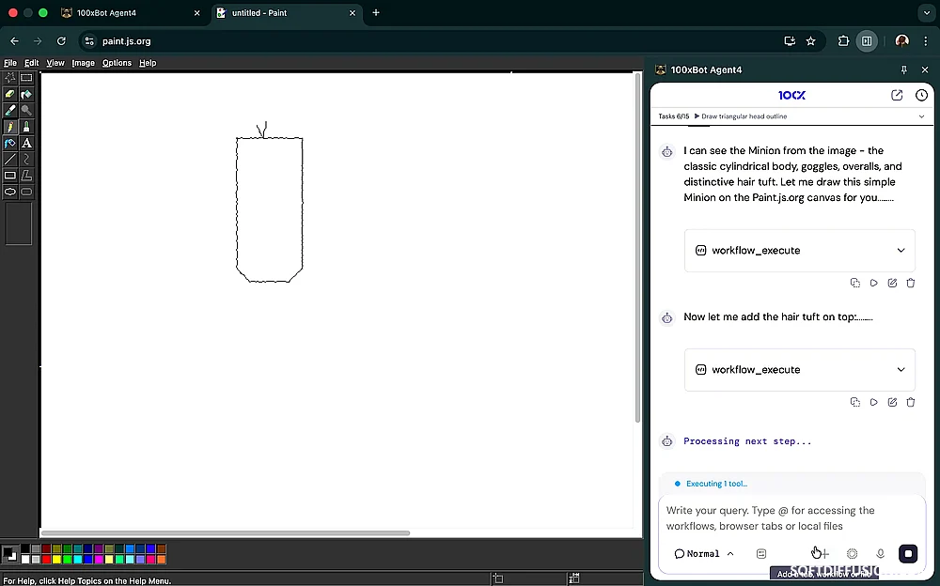This screenshot has width=940, height=586.
Task: Choose the Rectangular Select tool
Action: [x=26, y=78]
